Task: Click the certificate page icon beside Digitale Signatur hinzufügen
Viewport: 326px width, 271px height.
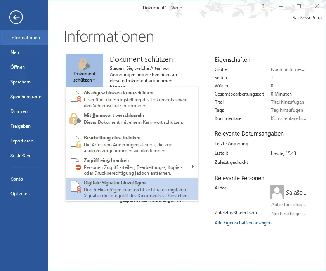Action: (76, 187)
